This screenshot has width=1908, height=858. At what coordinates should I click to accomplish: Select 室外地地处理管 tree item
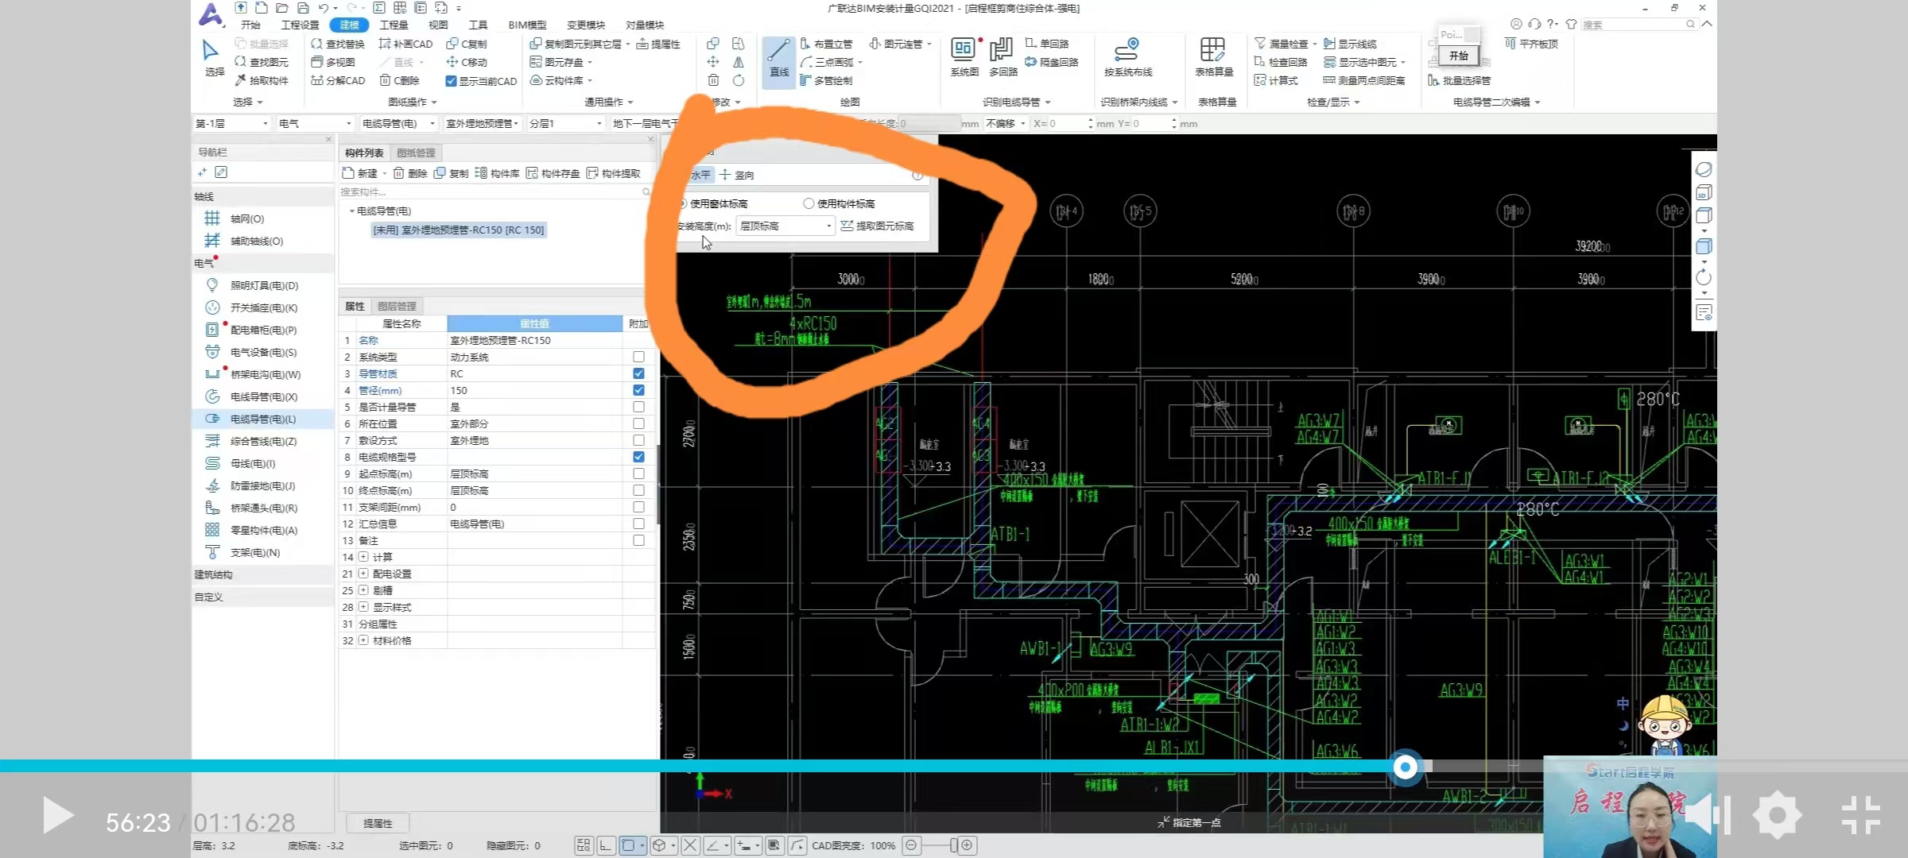458,230
